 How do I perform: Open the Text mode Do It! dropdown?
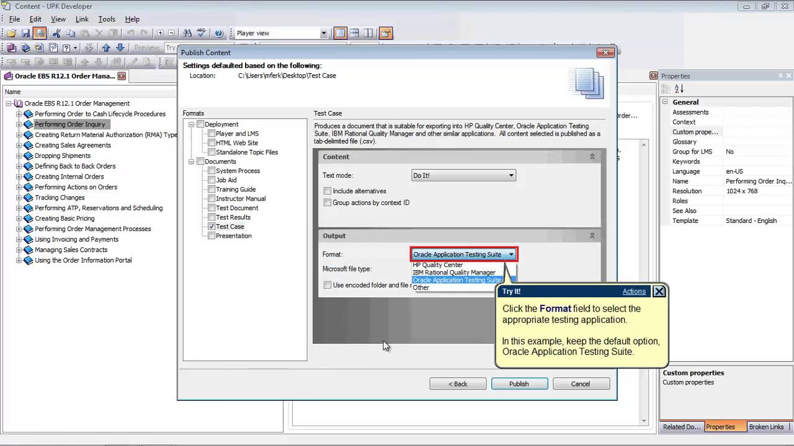click(x=463, y=175)
